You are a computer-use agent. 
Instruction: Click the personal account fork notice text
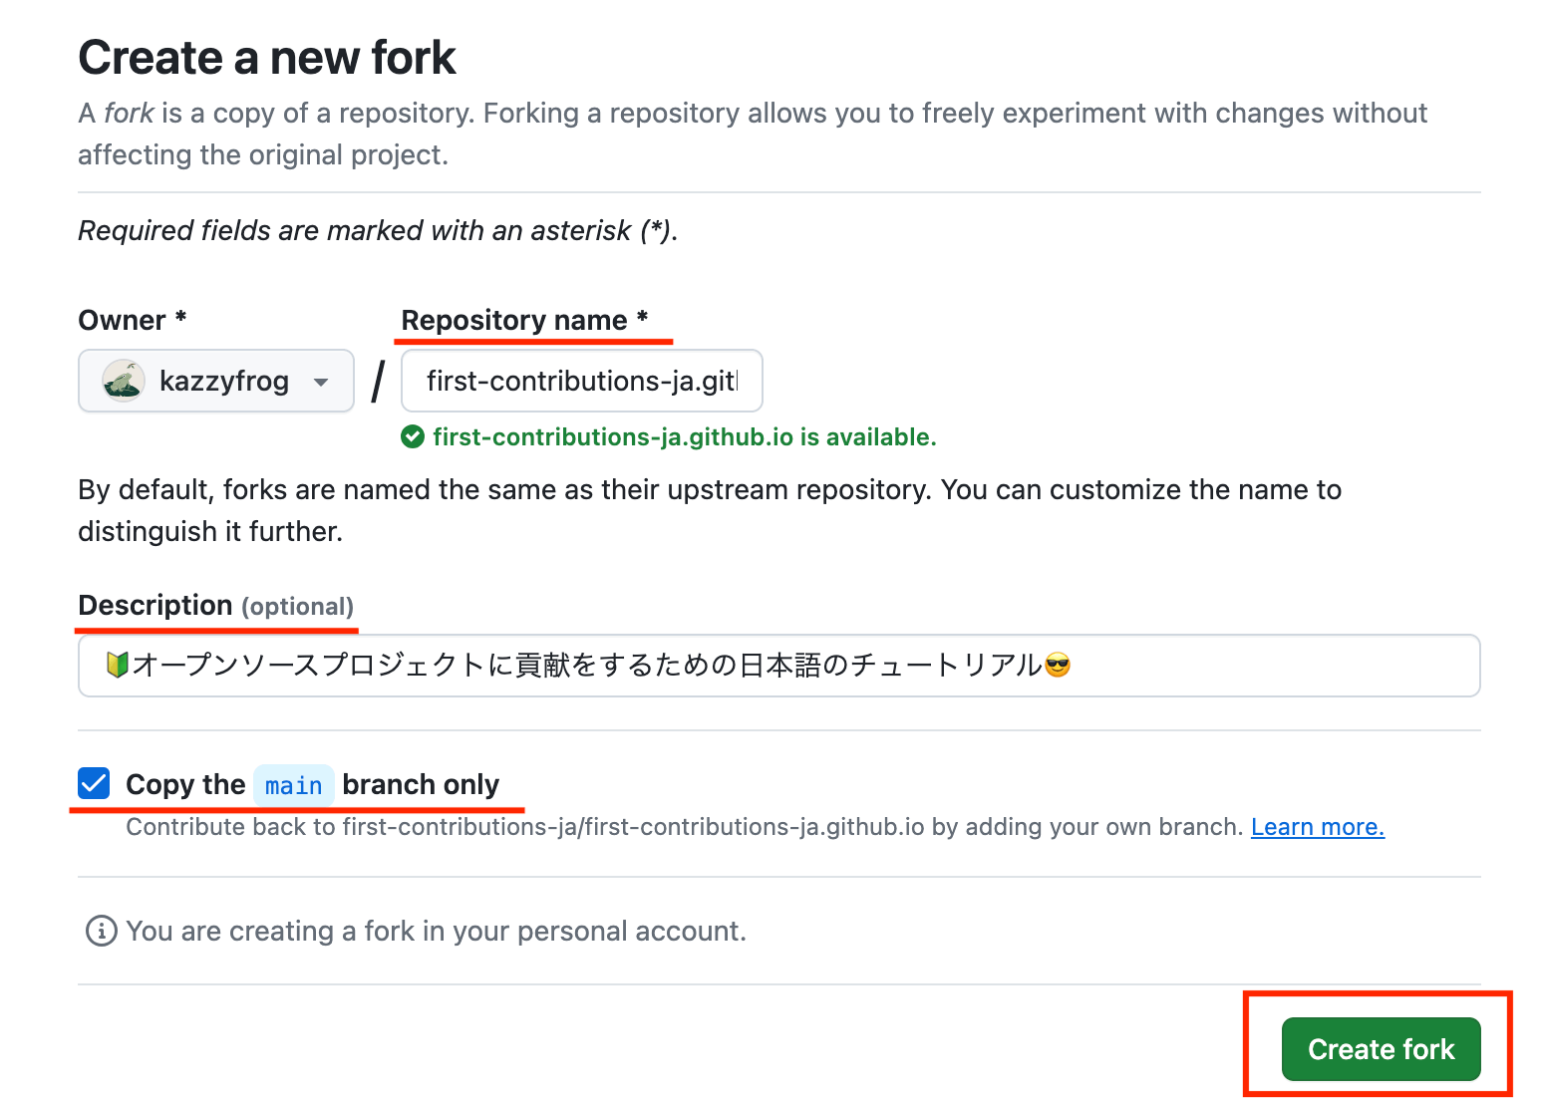[436, 931]
